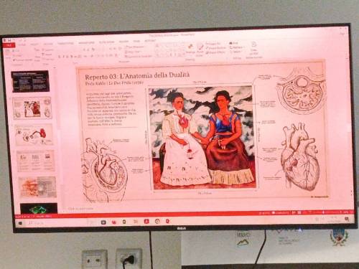359x269 pixels.
Task: Select the Frida Kahlo slide thumbnail
Action: point(32,108)
